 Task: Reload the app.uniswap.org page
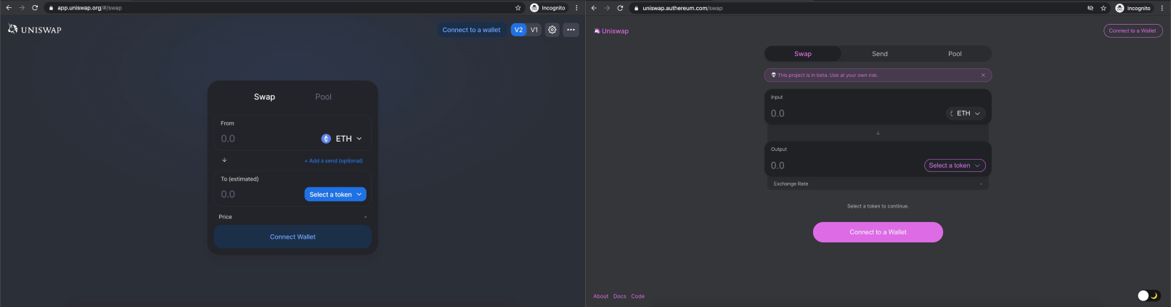(35, 8)
